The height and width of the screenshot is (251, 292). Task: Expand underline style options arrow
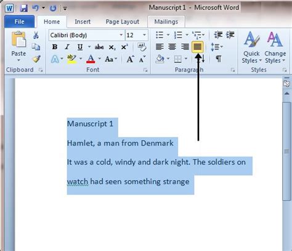pos(89,47)
